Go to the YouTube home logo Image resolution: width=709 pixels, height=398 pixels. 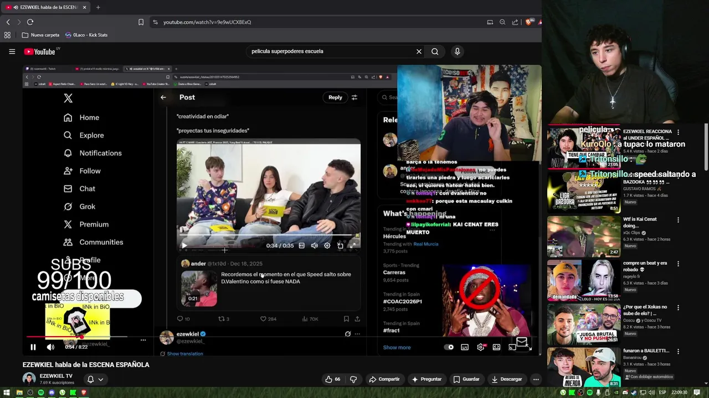click(40, 51)
